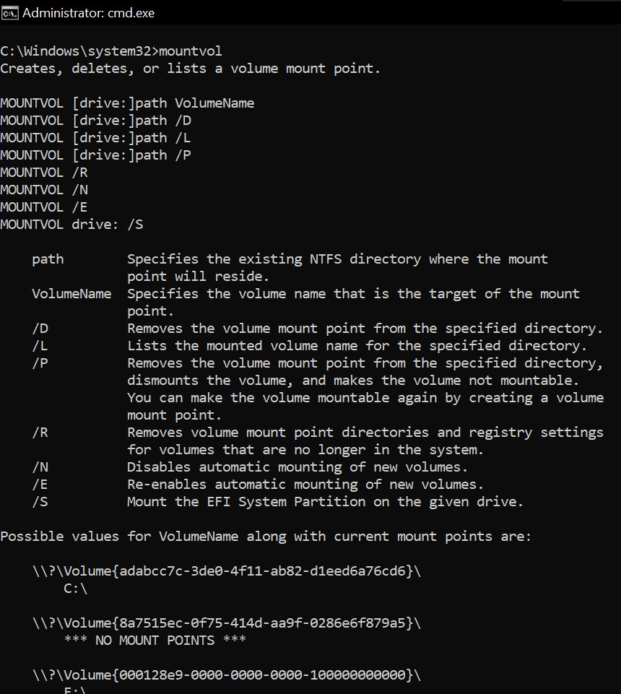Click the Administrator: cmd.exe window title
The height and width of the screenshot is (694, 621).
[x=89, y=13]
